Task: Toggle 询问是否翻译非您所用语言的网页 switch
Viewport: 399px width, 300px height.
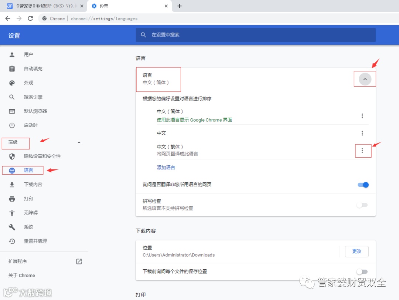Action: click(363, 185)
